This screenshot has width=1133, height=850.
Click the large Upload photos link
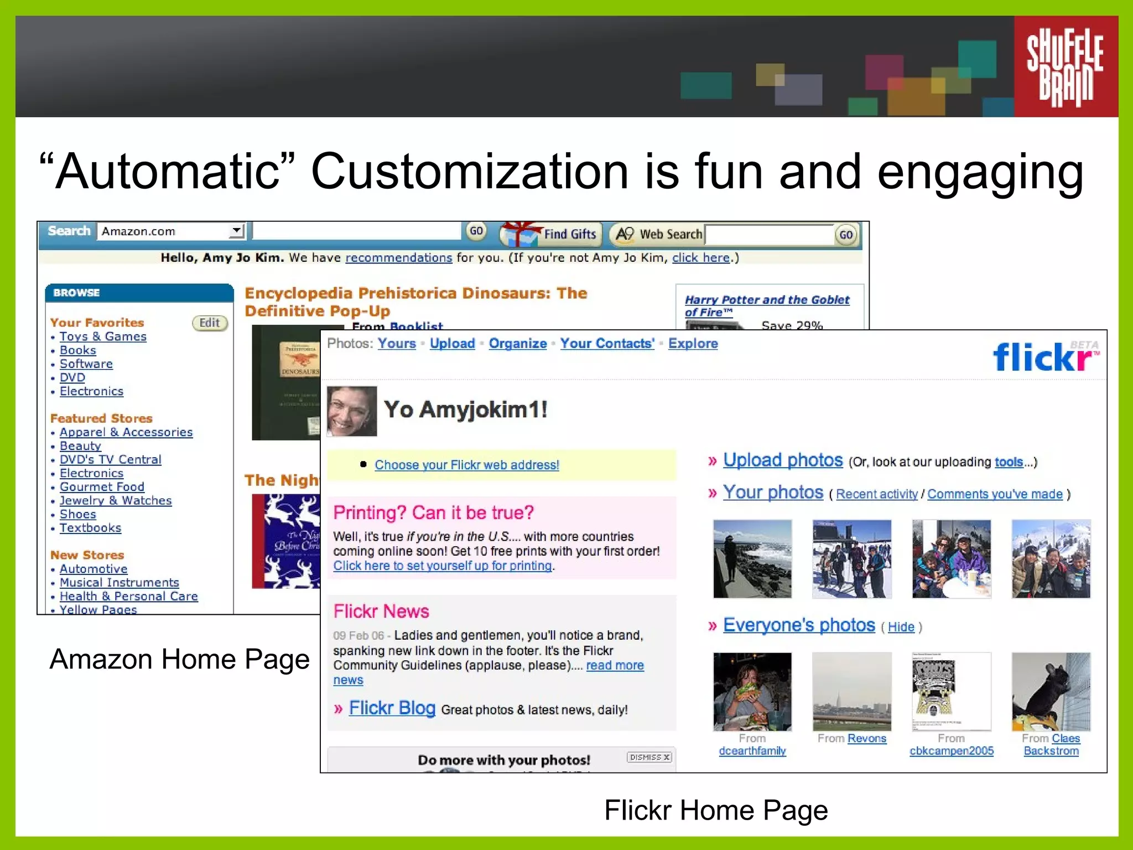tap(783, 460)
